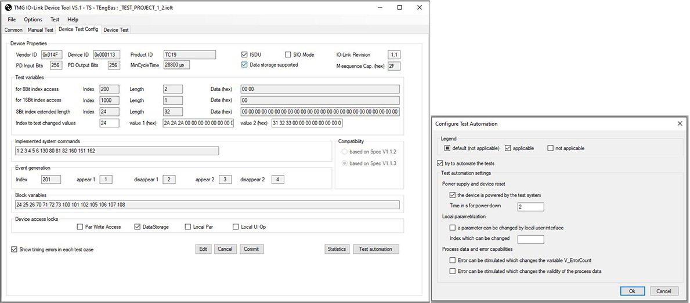Viewport: 690px width, 303px height.
Task: Click the PD Input Bits field
Action: point(56,65)
